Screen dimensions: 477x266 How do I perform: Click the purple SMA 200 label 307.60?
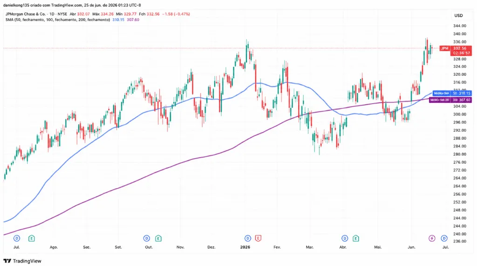tap(450, 100)
